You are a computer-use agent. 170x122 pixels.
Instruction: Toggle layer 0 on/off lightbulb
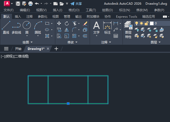pyautogui.click(x=137, y=23)
